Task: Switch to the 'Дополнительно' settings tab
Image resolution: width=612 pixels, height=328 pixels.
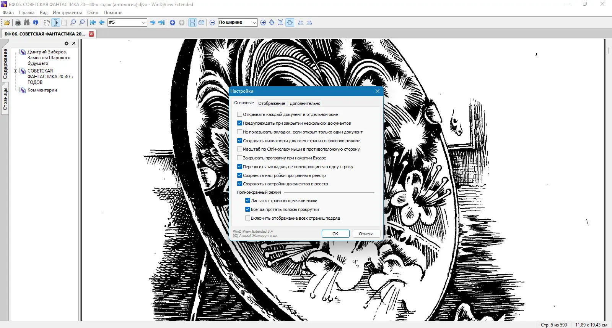Action: pyautogui.click(x=305, y=103)
